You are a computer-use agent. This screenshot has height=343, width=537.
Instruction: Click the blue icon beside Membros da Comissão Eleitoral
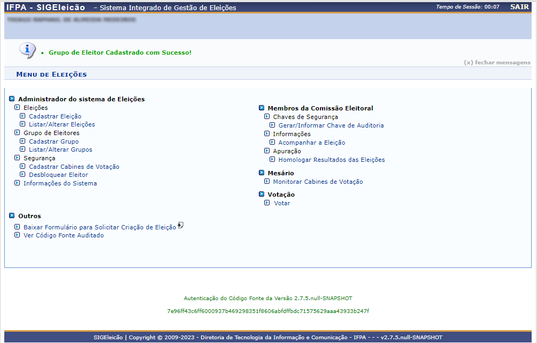[x=262, y=108]
